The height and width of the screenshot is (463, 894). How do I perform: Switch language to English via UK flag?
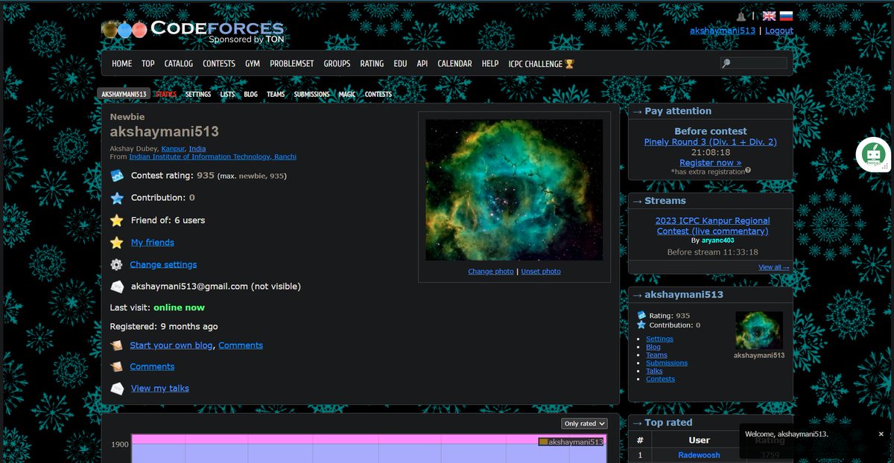point(770,16)
